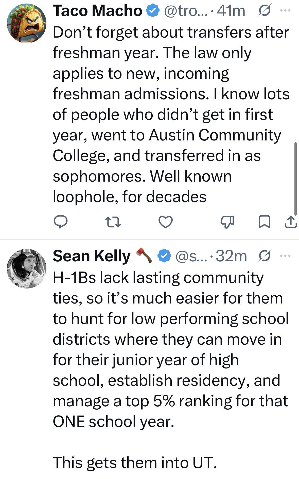
Task: Open Sean Kelly's astronaut profile picture
Action: coord(26,268)
